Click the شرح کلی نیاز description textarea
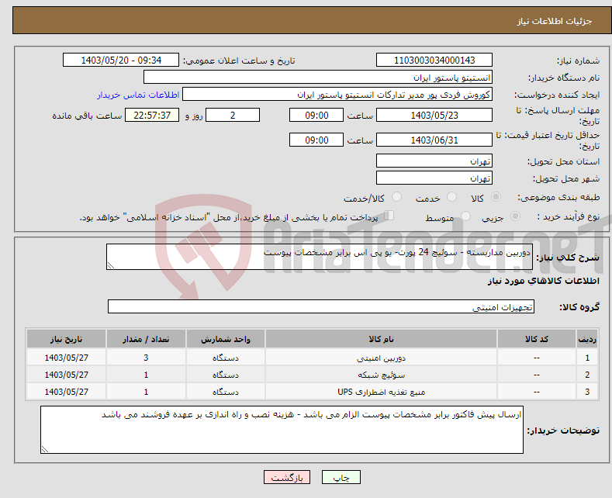 320,257
